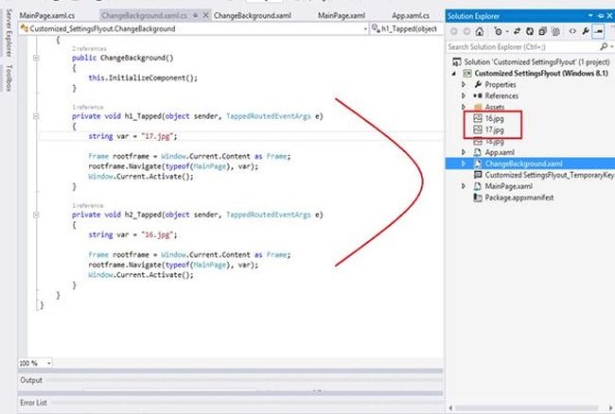The width and height of the screenshot is (615, 414).
Task: Open the Toolbox side tab
Action: pyautogui.click(x=9, y=78)
